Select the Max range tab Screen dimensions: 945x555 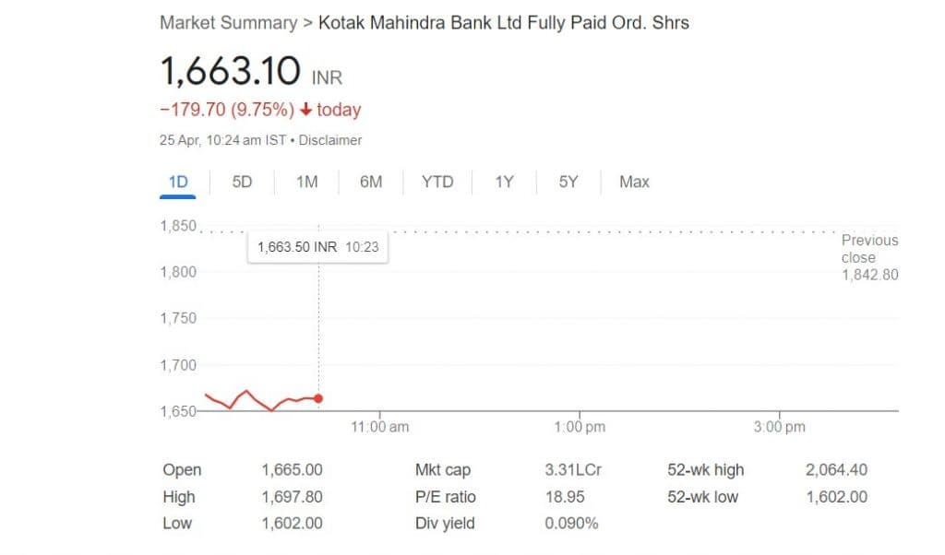[634, 182]
